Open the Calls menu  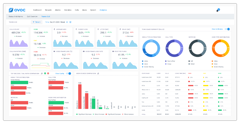tap(77, 10)
